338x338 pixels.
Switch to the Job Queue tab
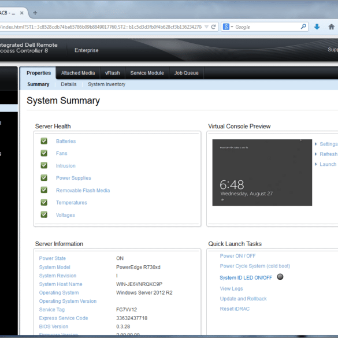187,73
